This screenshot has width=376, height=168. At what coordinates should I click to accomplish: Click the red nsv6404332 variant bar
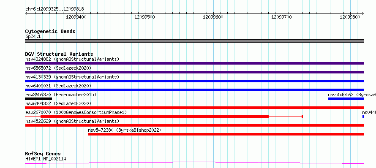tap(194, 108)
